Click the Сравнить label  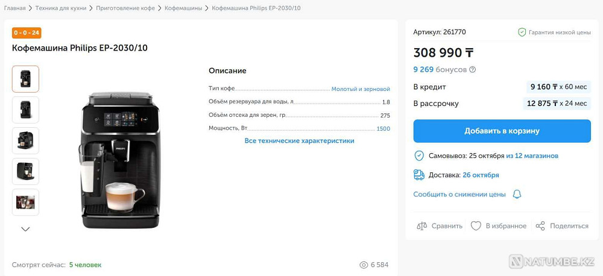coord(447,226)
